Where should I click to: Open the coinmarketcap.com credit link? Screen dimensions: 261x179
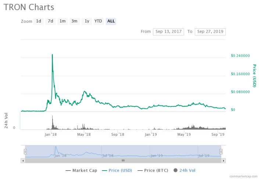click(243, 176)
